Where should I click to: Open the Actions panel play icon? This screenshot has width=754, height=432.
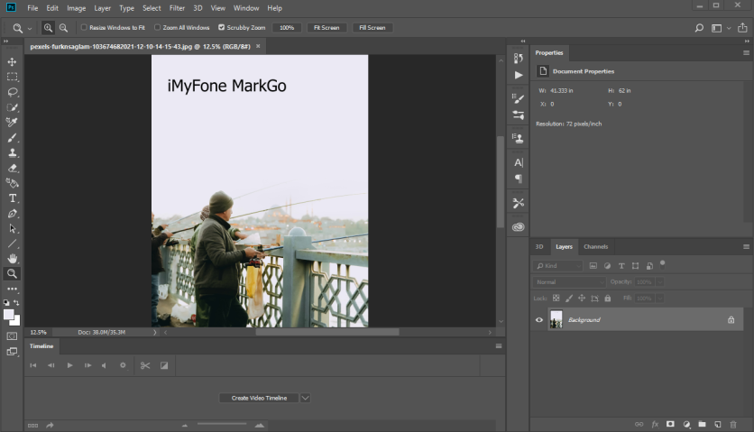point(519,75)
